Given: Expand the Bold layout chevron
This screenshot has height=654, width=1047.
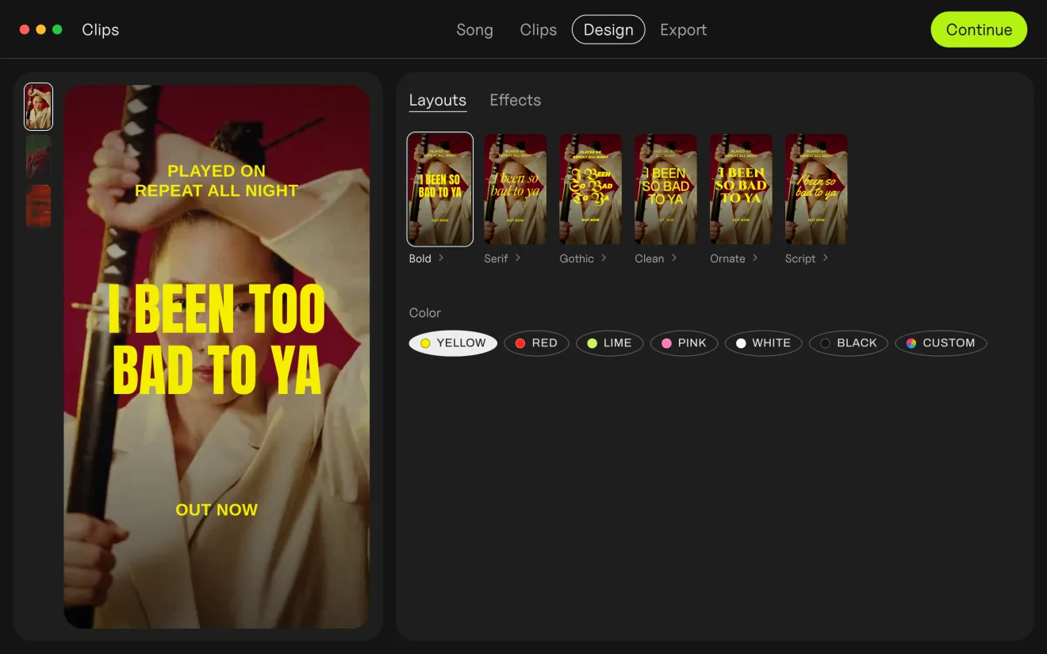Looking at the screenshot, I should click(x=441, y=258).
